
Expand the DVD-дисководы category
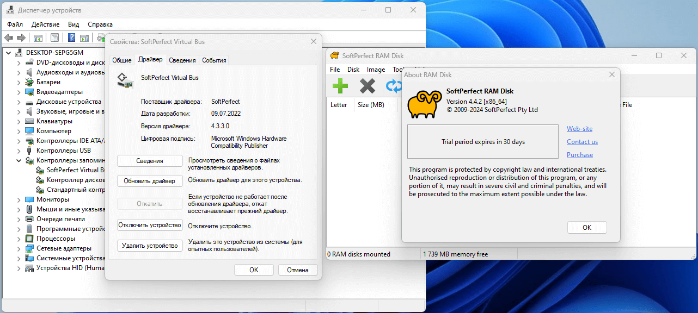point(19,62)
